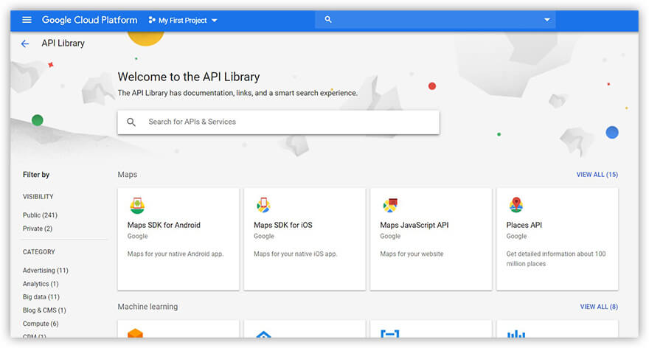Filter by Private (2) visibility
Image resolution: width=649 pixels, height=348 pixels.
pos(38,229)
